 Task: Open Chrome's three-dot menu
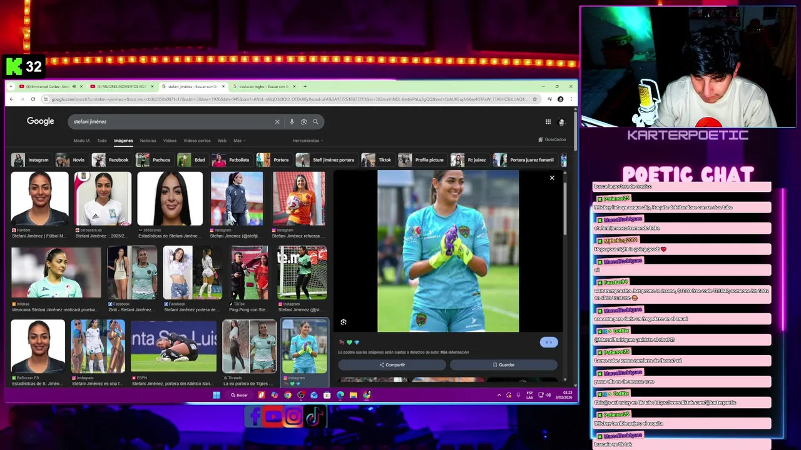571,99
